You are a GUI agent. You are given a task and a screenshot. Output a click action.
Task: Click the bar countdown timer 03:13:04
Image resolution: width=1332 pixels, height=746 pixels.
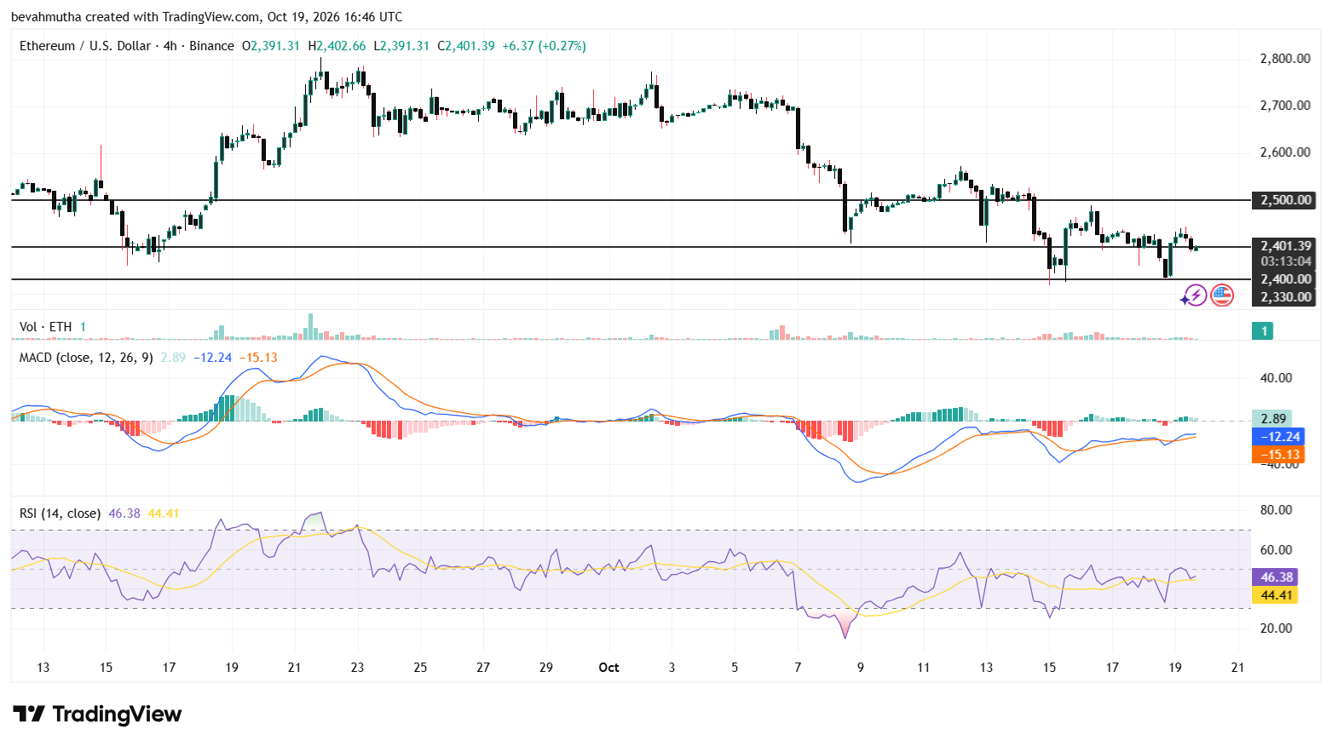[1285, 261]
